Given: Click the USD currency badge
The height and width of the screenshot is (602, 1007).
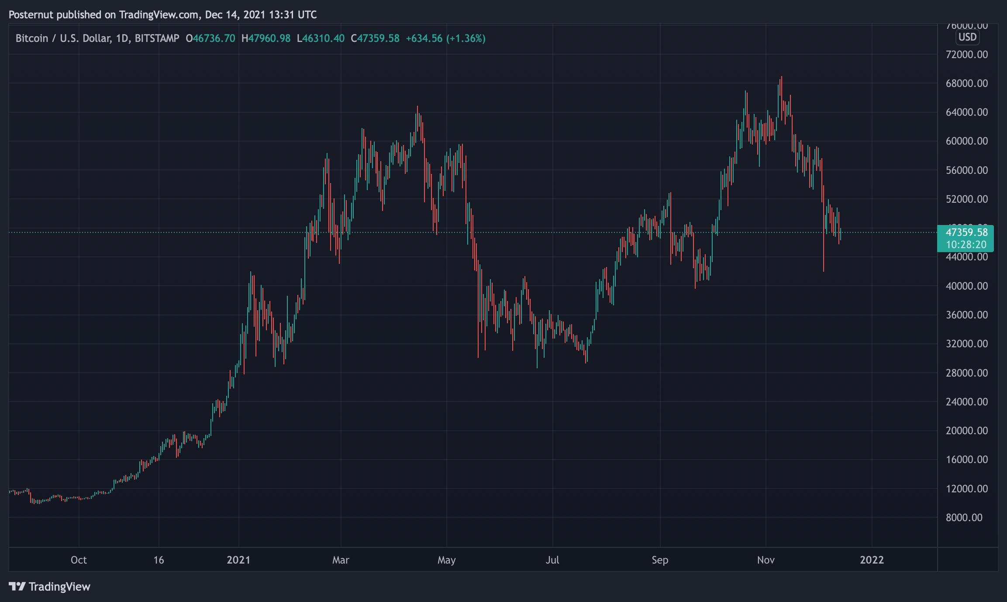Looking at the screenshot, I should tap(967, 37).
